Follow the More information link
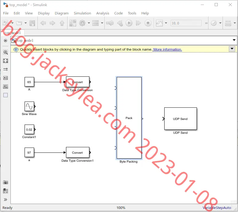Screen dimensions: 238x212 click(x=168, y=49)
